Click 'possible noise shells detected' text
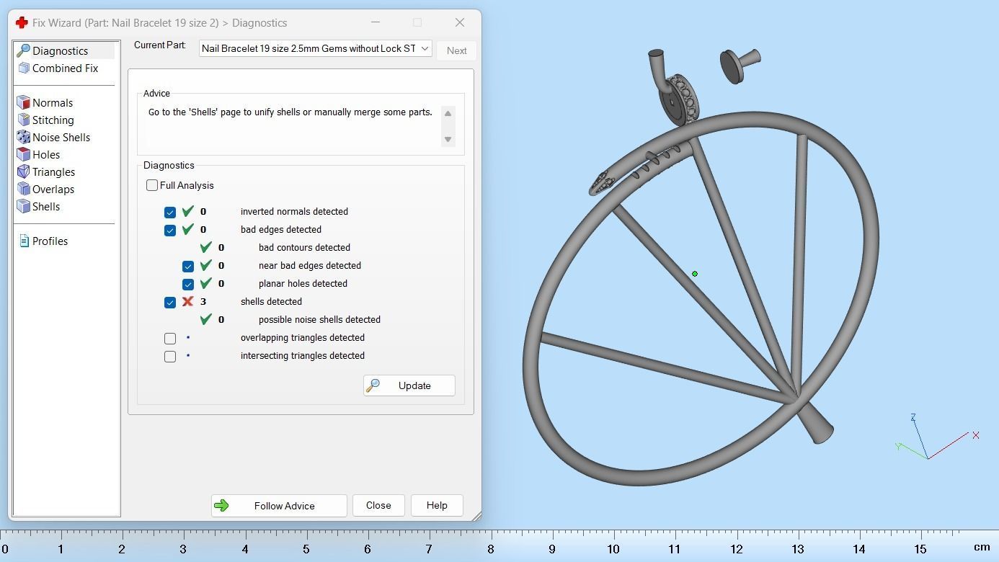 click(x=319, y=319)
